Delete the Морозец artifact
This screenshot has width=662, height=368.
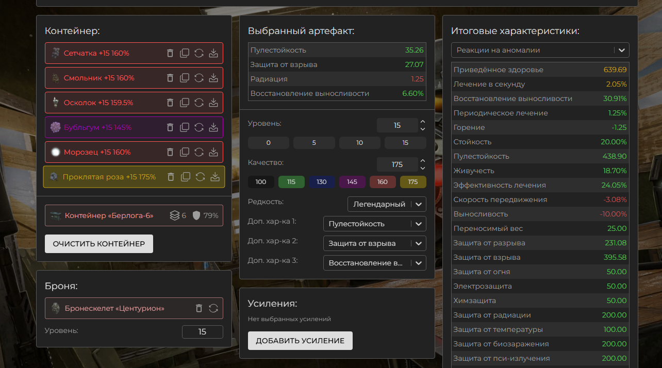point(170,152)
